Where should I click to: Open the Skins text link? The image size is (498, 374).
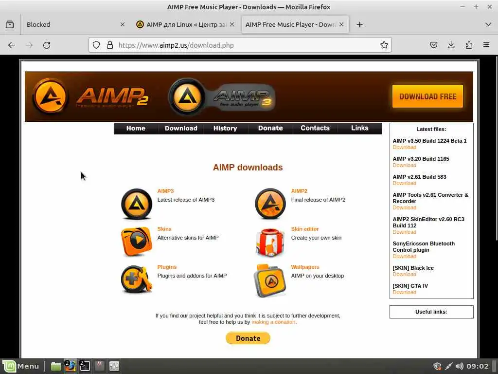point(164,229)
